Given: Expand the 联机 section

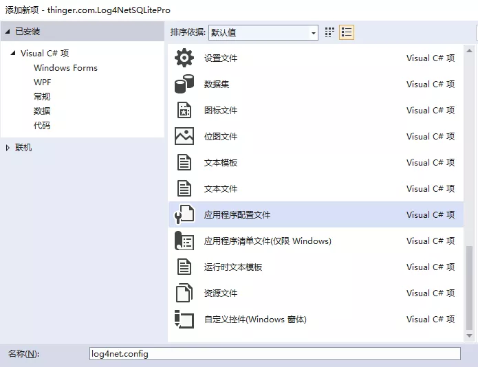Looking at the screenshot, I should pos(8,148).
